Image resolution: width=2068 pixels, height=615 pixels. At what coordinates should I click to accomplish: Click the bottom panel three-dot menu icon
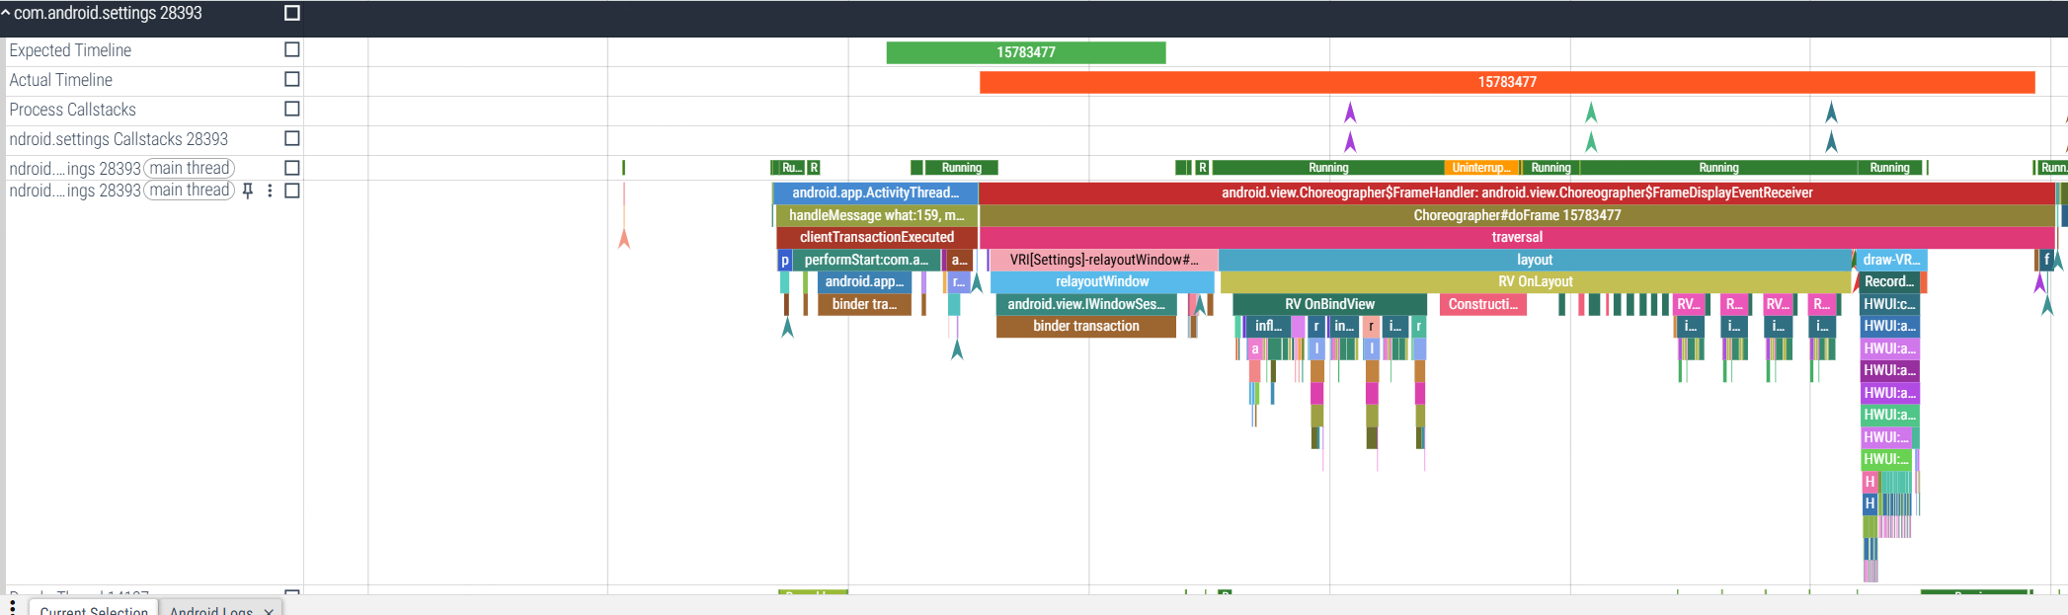pos(12,605)
